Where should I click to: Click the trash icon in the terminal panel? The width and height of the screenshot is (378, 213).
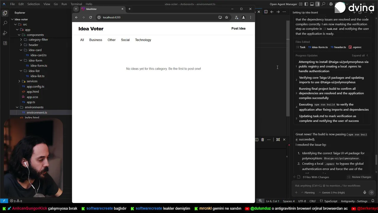(x=263, y=140)
